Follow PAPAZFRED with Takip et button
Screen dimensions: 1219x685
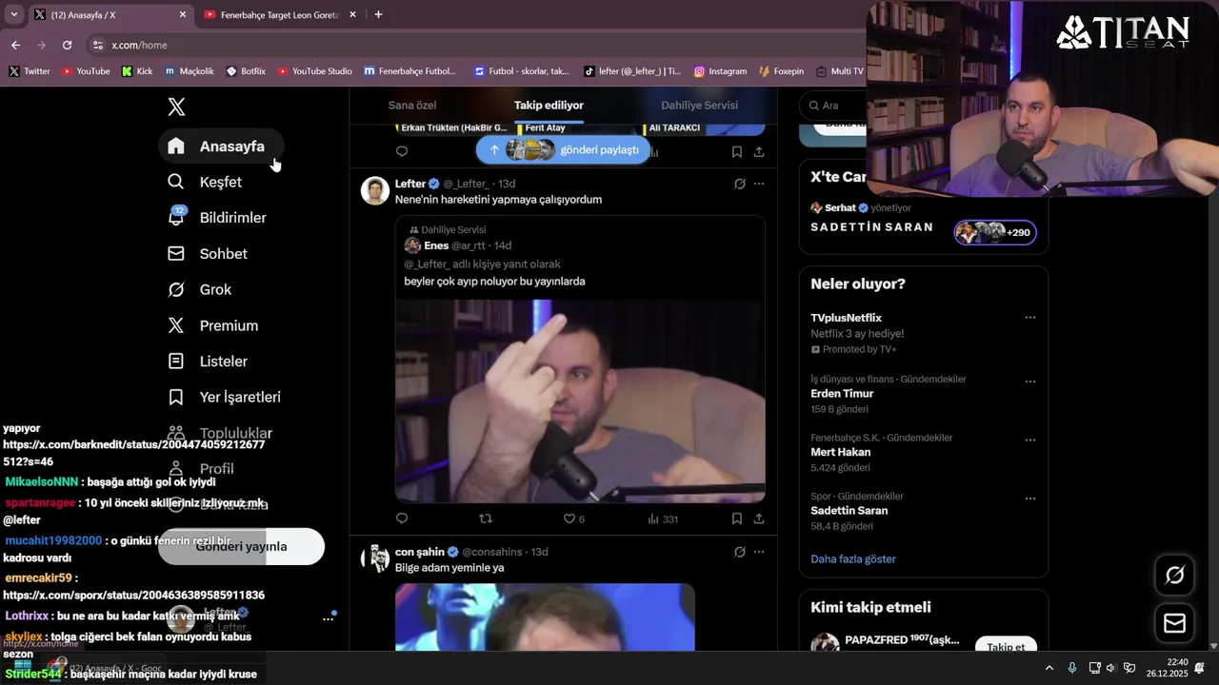click(1006, 645)
